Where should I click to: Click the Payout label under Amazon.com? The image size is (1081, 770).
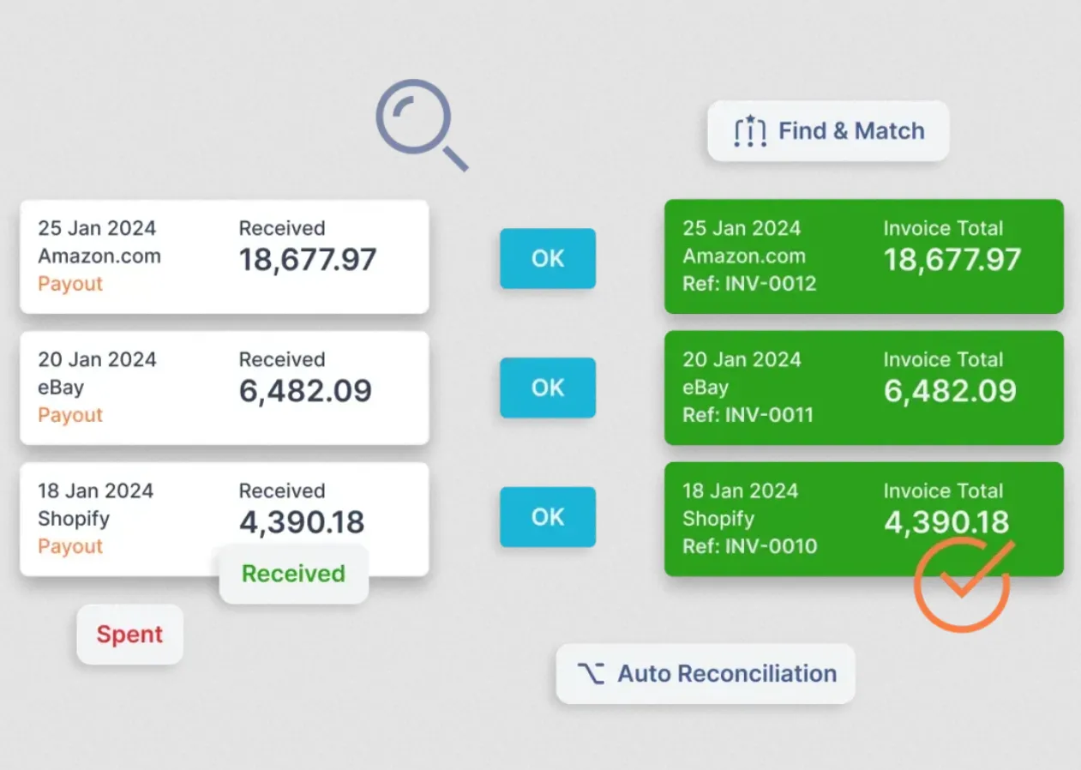pos(70,284)
